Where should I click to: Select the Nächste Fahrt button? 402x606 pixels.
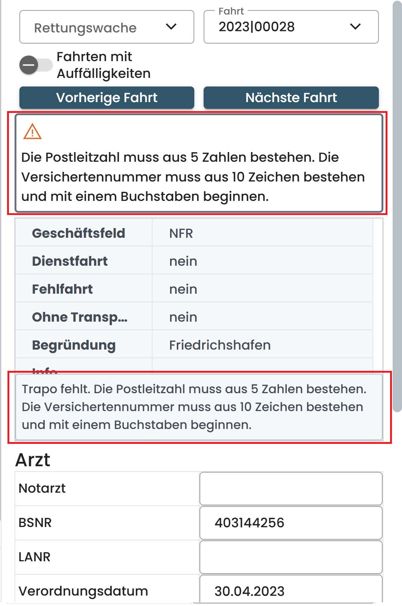click(x=291, y=97)
